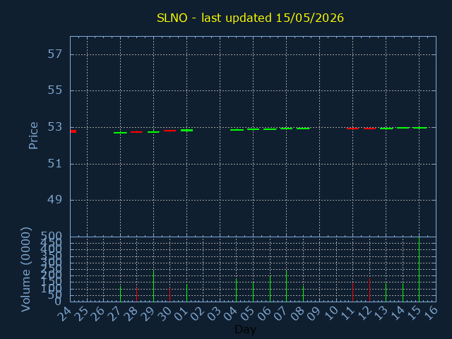452x339 pixels.
Task: Select the Day axis title
Action: (245, 330)
